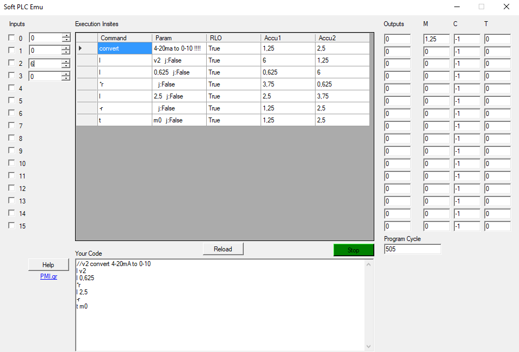Click the green Stop button

tap(353, 250)
